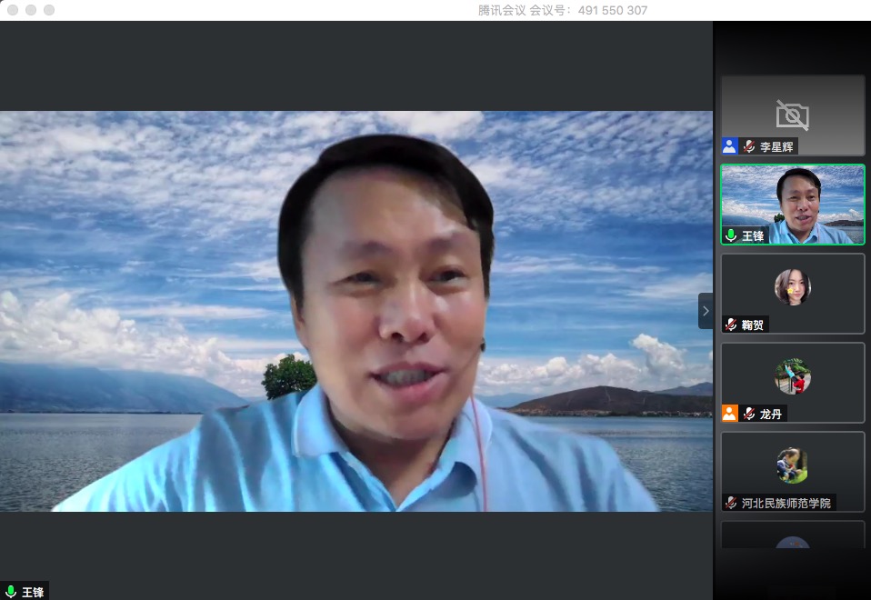Click the red close button of the window
The height and width of the screenshot is (600, 871).
(x=13, y=10)
